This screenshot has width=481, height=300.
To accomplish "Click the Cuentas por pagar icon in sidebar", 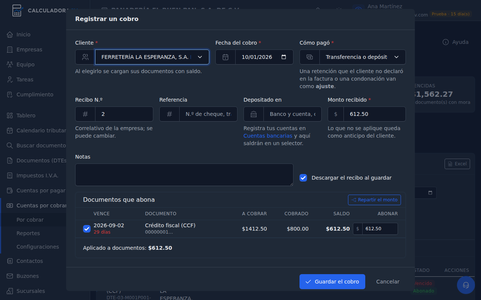I will (10, 190).
